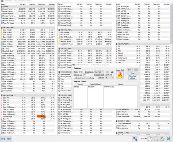Click the Speed (GFlops) column header
The height and width of the screenshot is (142, 173).
(x=96, y=84)
